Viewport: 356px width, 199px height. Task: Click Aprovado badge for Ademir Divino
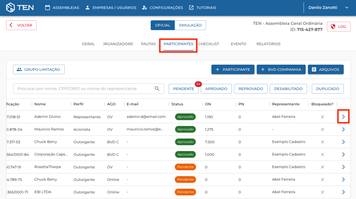pyautogui.click(x=185, y=117)
